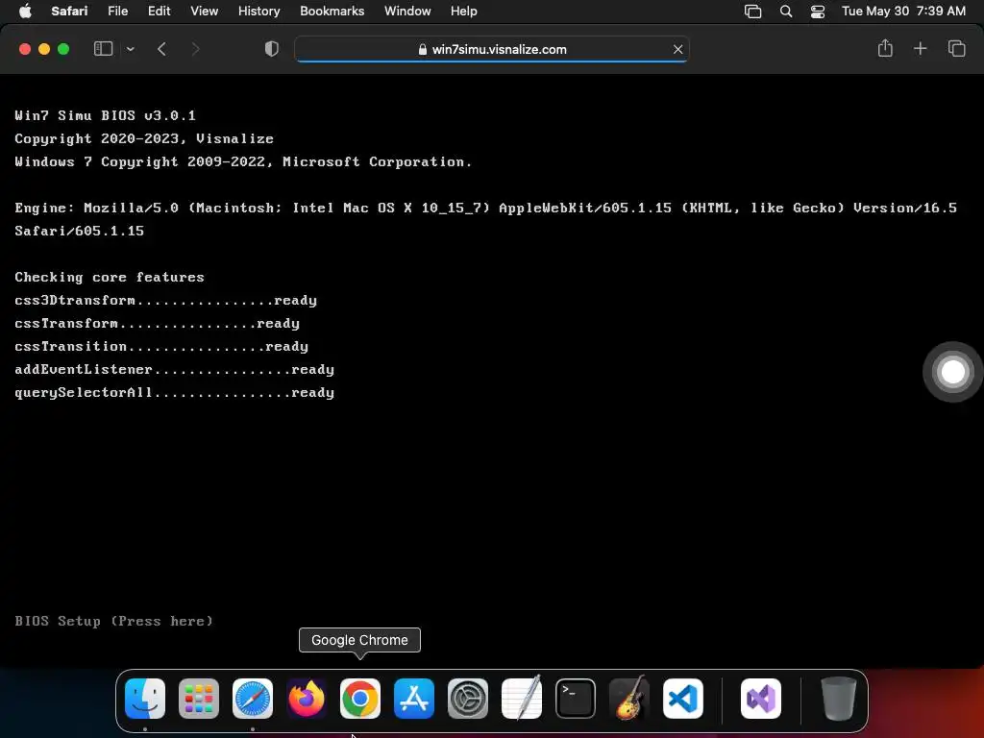This screenshot has height=738, width=984.
Task: Open Launchpad from the Dock
Action: pyautogui.click(x=199, y=699)
